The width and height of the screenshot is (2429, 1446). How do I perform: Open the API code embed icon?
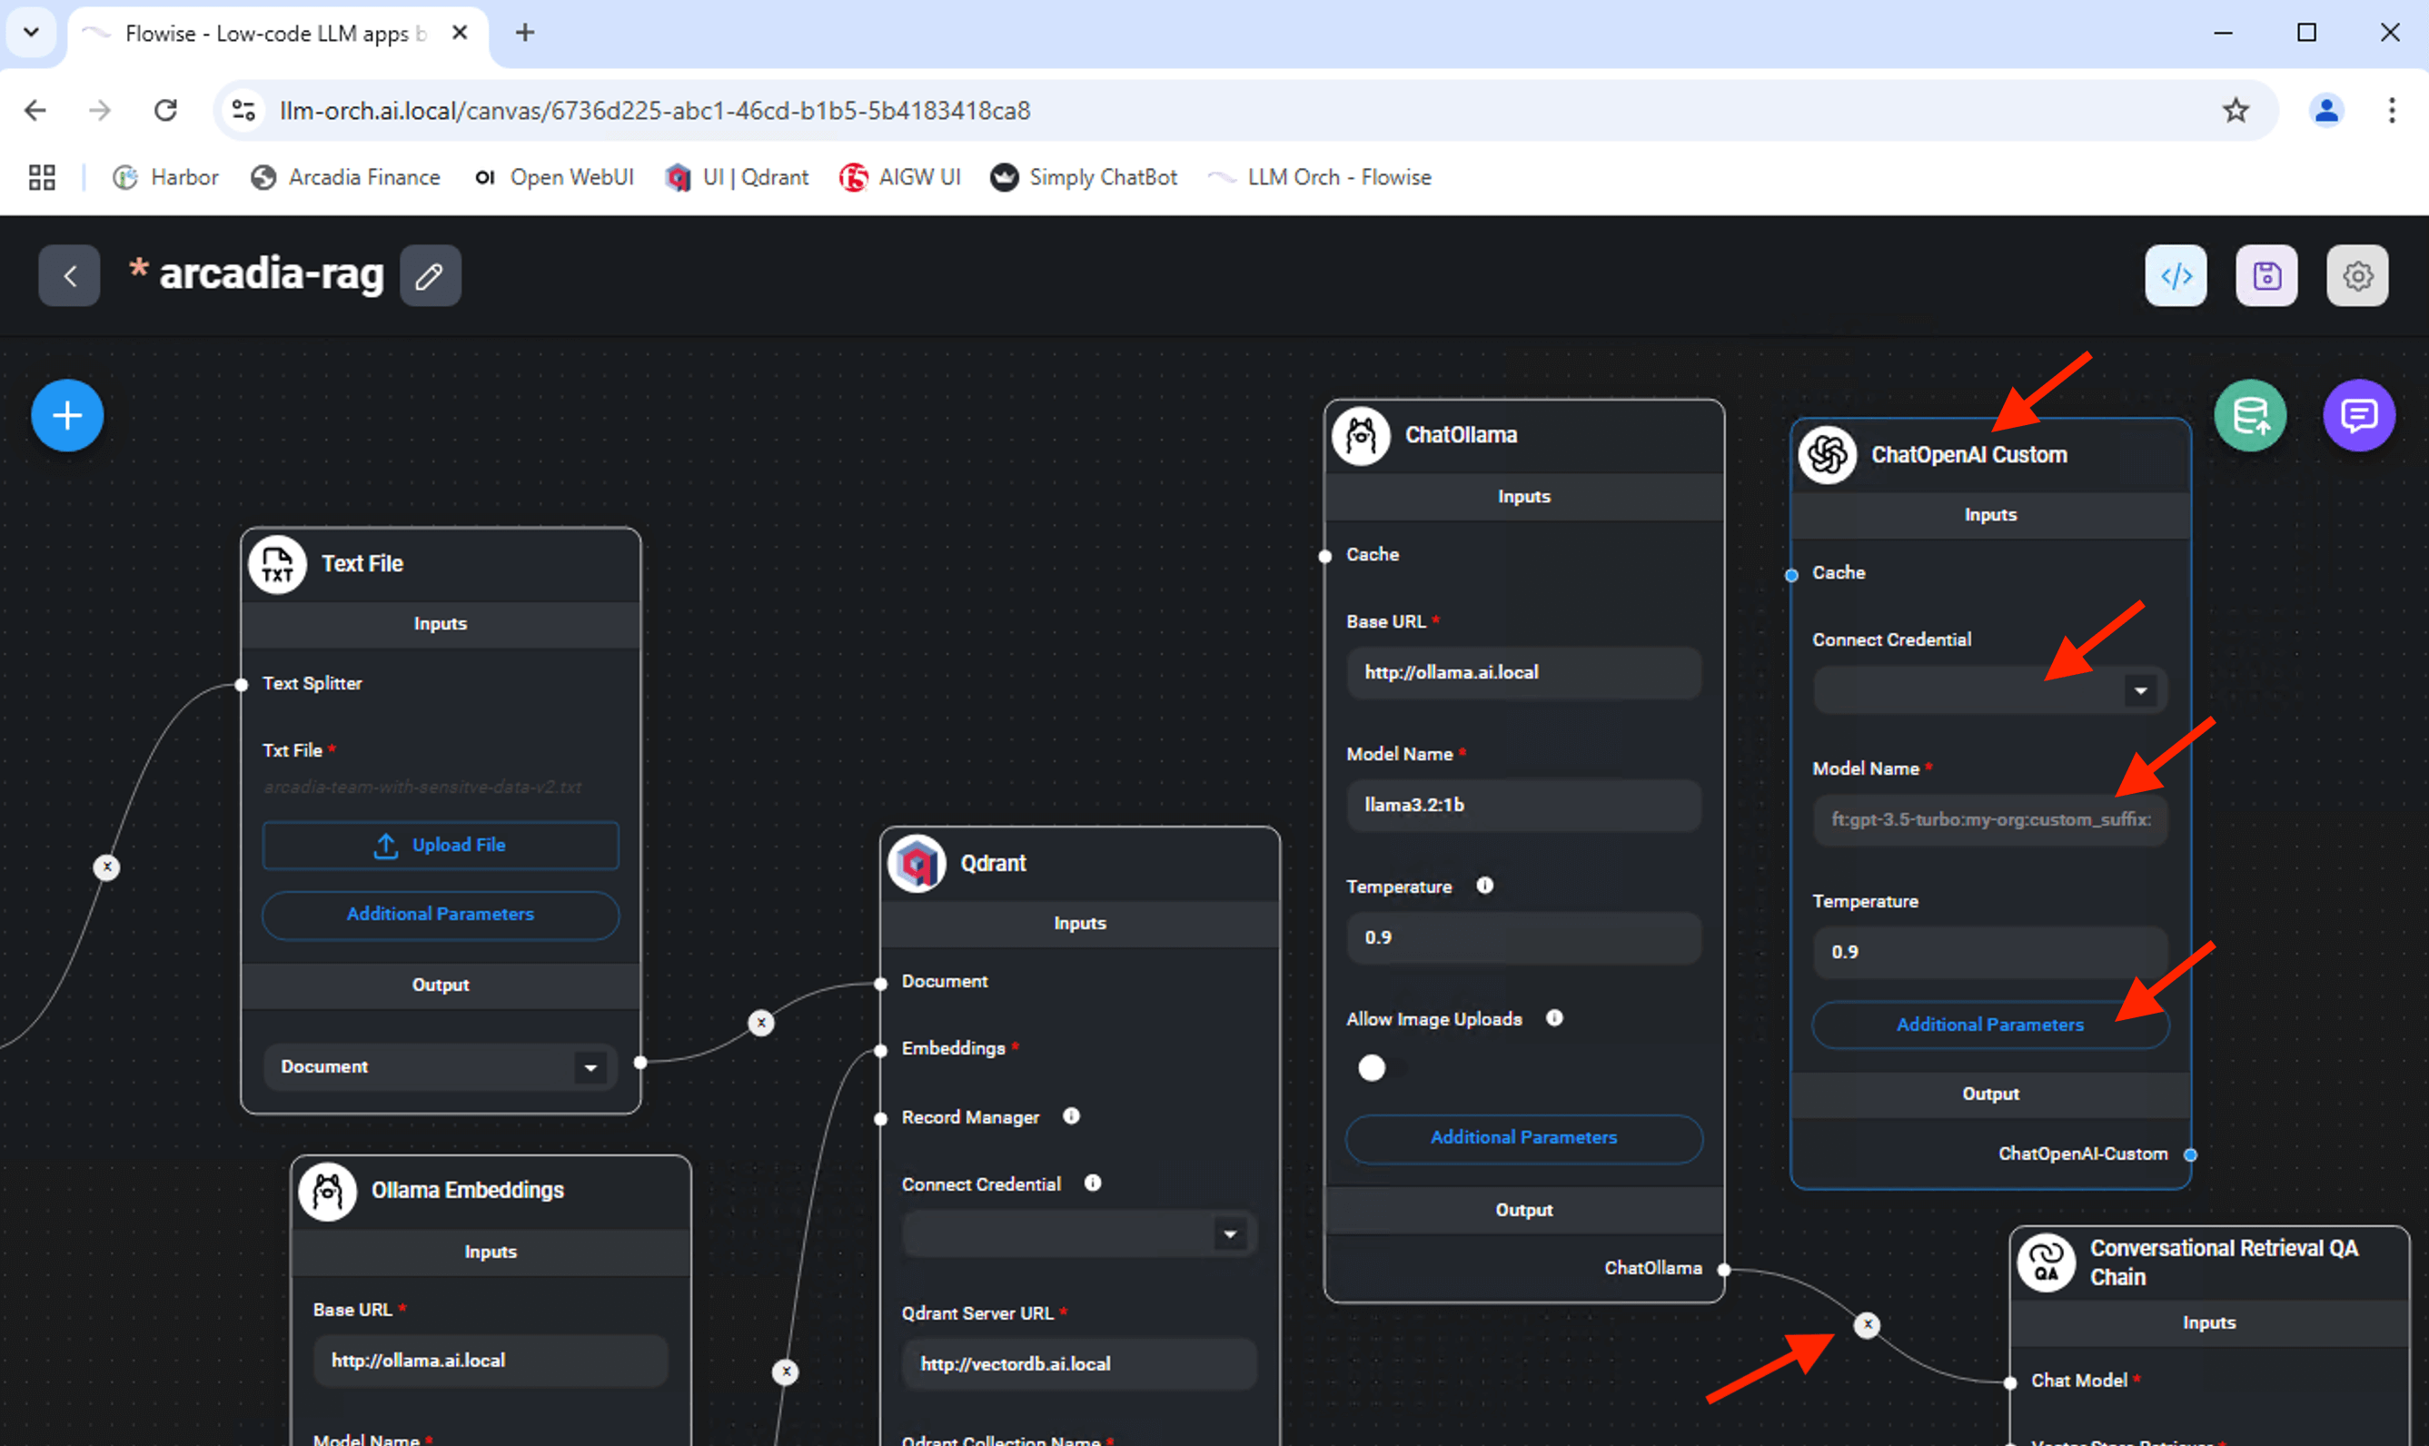2176,276
